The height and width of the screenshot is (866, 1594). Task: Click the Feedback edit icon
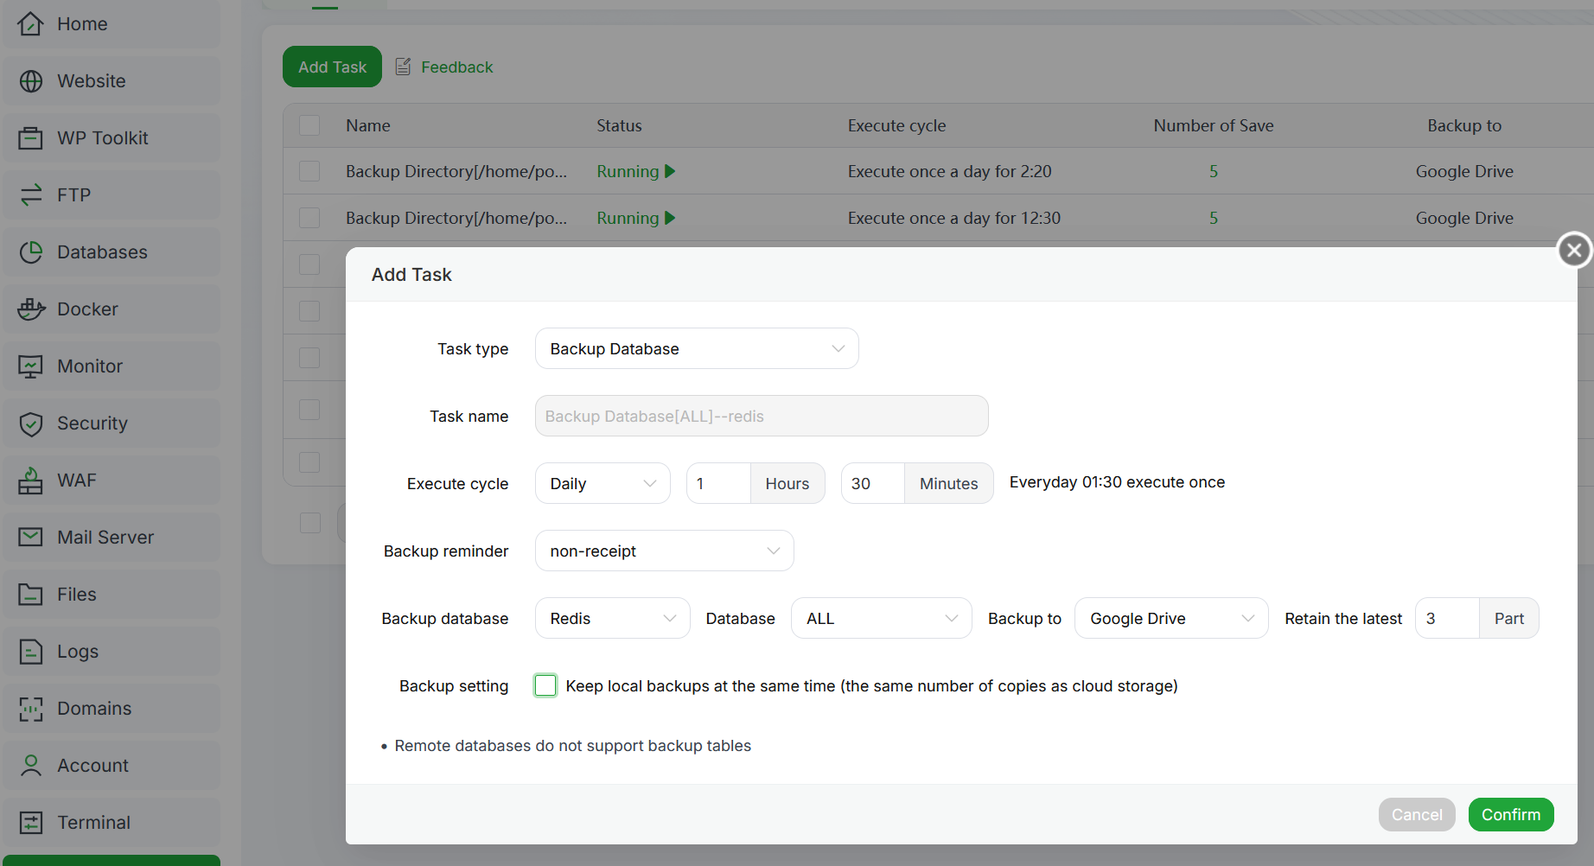point(403,67)
